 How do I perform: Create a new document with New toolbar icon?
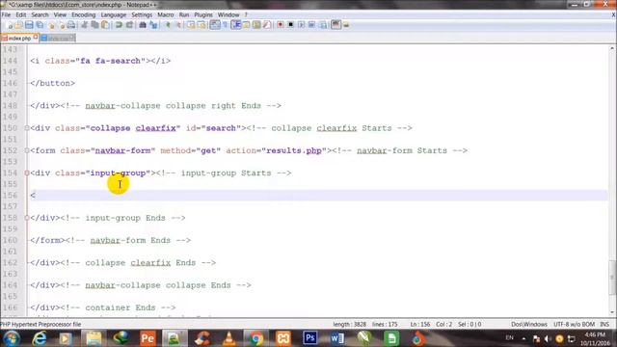point(10,25)
